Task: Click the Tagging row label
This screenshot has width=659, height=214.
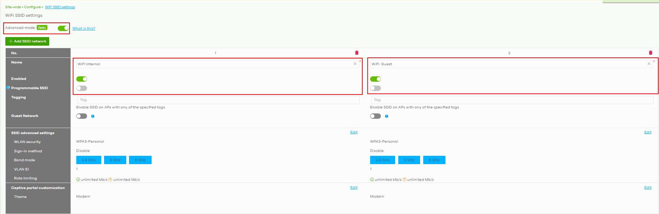Action: 19,97
